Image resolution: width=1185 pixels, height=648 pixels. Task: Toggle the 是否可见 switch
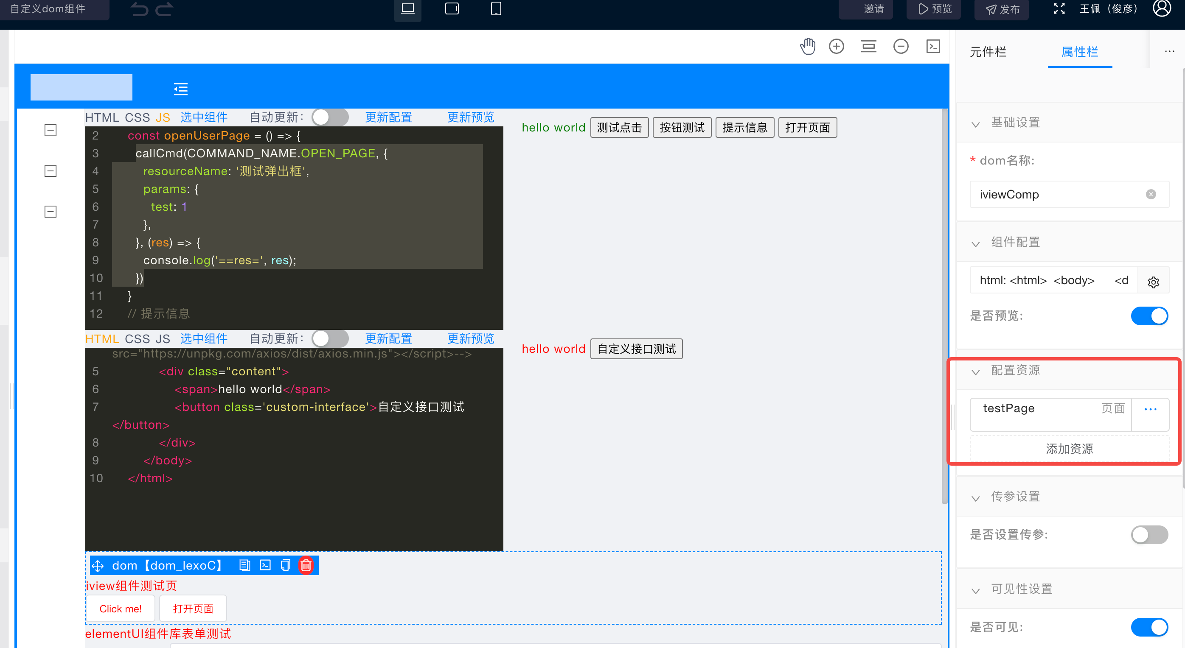click(1150, 627)
